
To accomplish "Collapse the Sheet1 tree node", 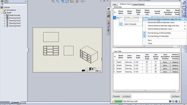I will click(x=2, y=13).
